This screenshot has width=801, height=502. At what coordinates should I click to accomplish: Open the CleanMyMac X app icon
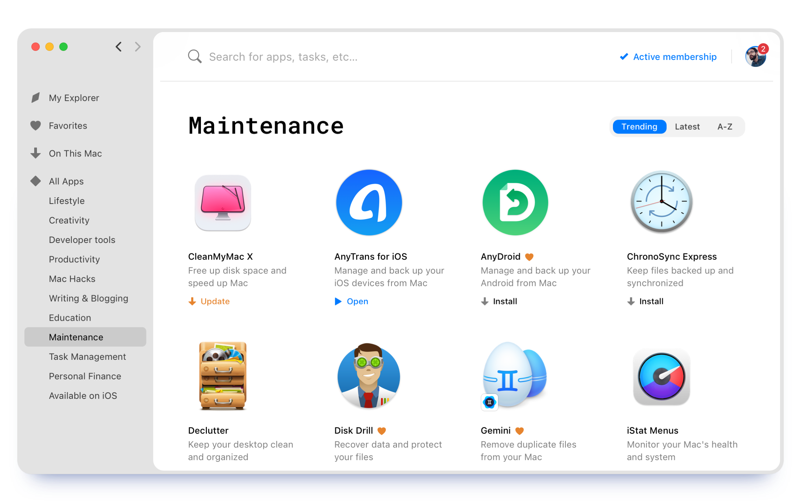223,203
